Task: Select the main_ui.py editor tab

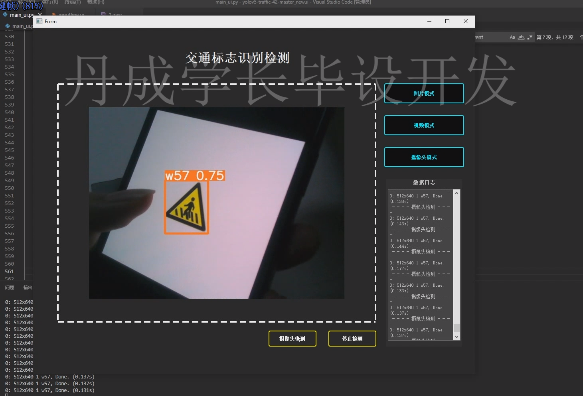Action: 22,15
